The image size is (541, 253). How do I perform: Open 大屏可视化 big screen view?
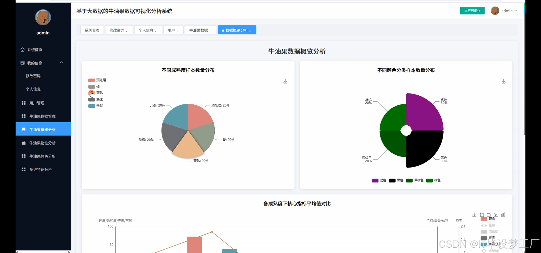point(472,10)
